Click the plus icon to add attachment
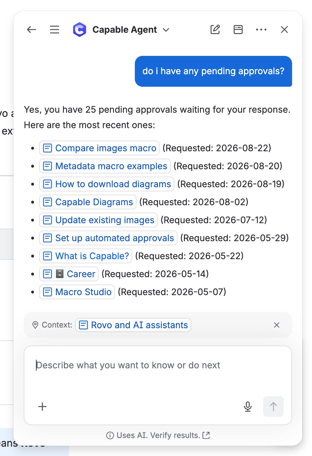Screen dimensions: 312x456 click(42, 407)
